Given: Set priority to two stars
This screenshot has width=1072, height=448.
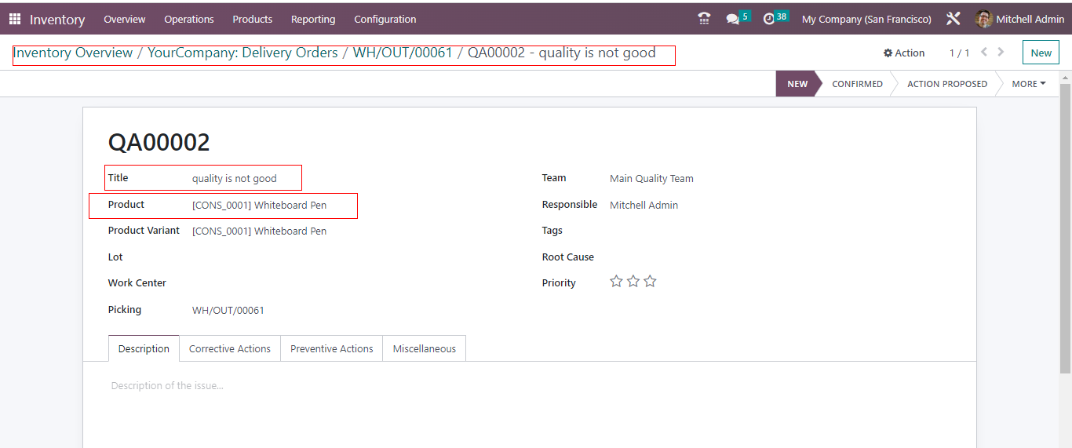Looking at the screenshot, I should coord(633,282).
